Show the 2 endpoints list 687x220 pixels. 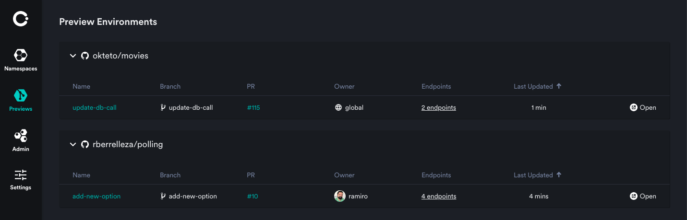439,108
